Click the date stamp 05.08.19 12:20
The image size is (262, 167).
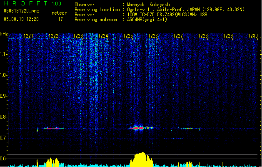[21, 19]
